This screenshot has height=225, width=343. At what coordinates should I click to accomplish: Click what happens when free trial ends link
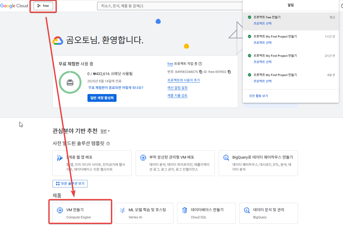[x=116, y=87]
